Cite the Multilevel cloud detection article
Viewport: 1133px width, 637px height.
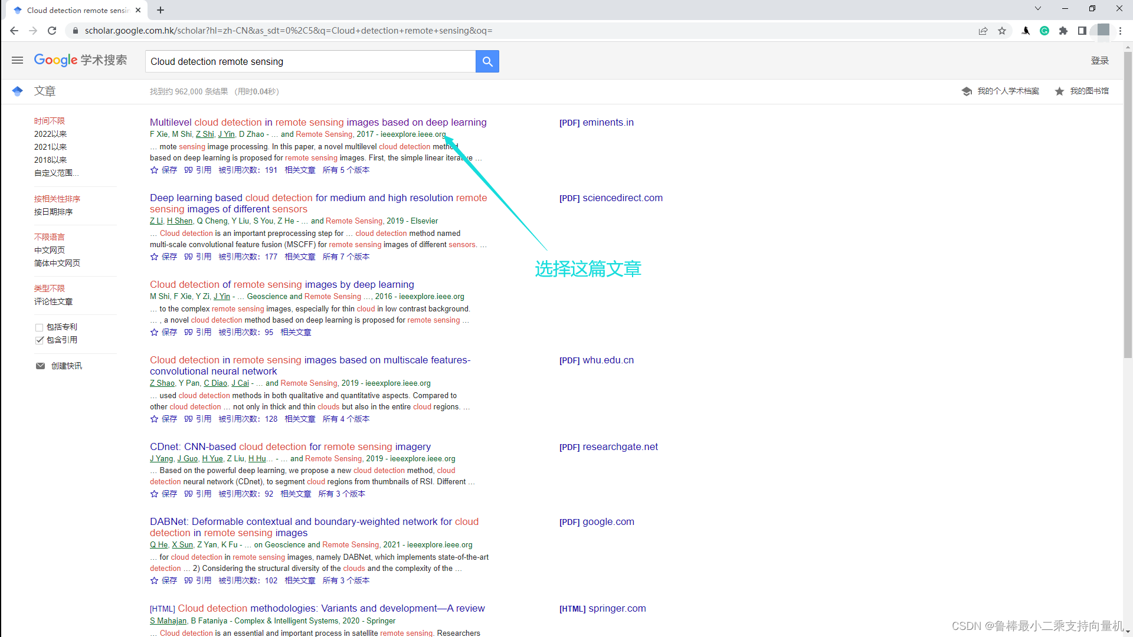click(198, 170)
